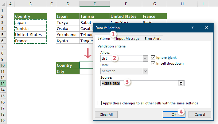Select column header B
Screen dimensions: 218x124
30,4
